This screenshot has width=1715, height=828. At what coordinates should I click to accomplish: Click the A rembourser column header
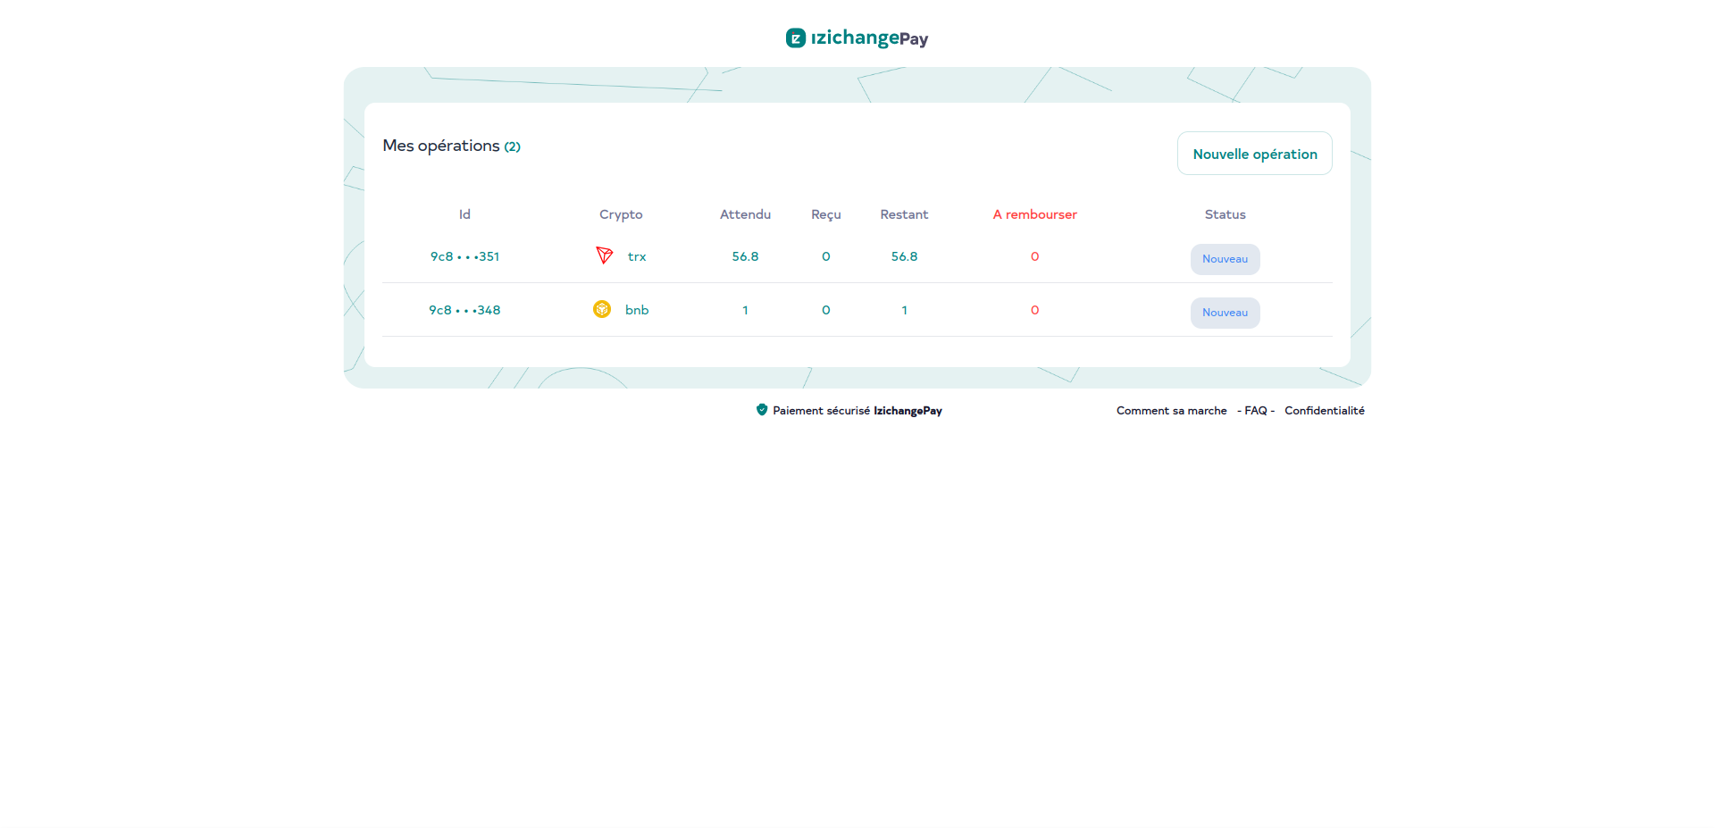pyautogui.click(x=1034, y=214)
